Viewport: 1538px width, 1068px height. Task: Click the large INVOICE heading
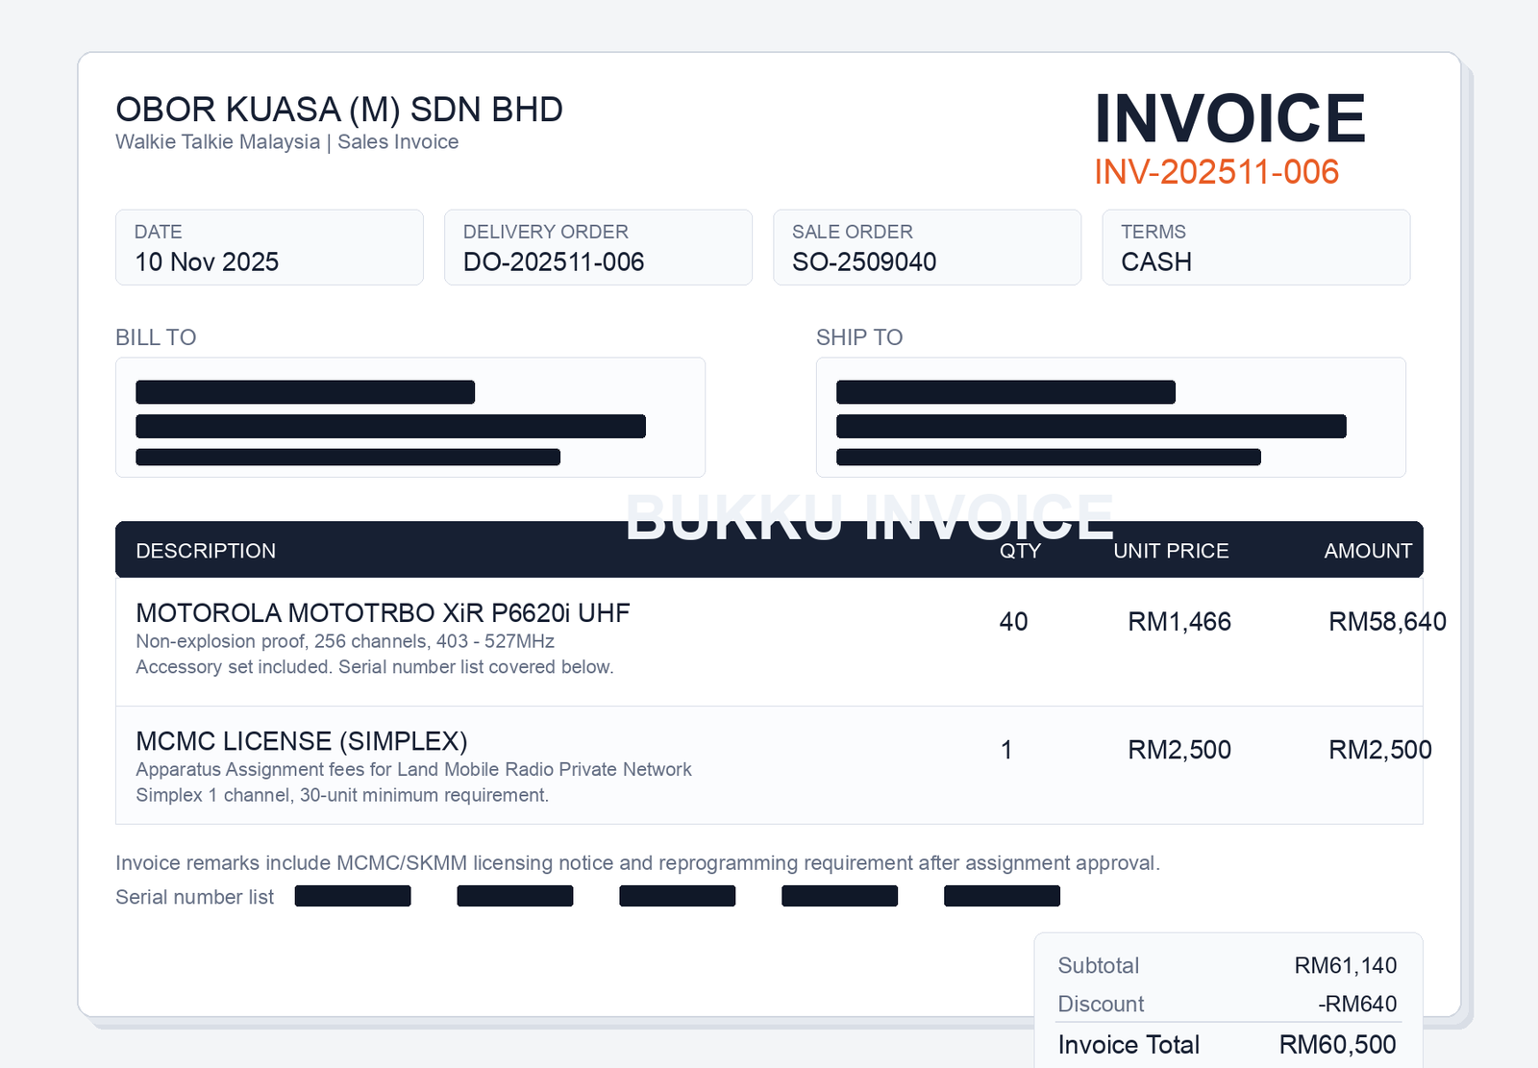[1229, 118]
